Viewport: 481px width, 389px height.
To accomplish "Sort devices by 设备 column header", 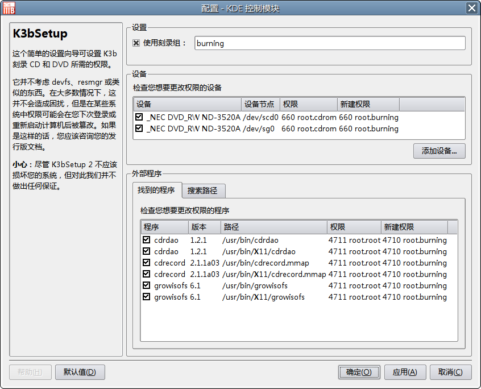I will [x=188, y=104].
